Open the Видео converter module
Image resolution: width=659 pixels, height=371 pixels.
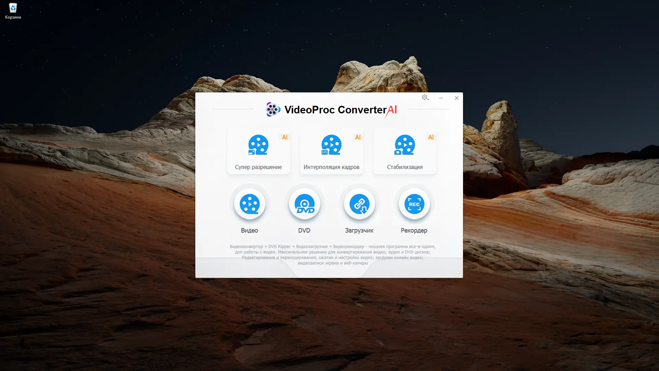(x=250, y=204)
